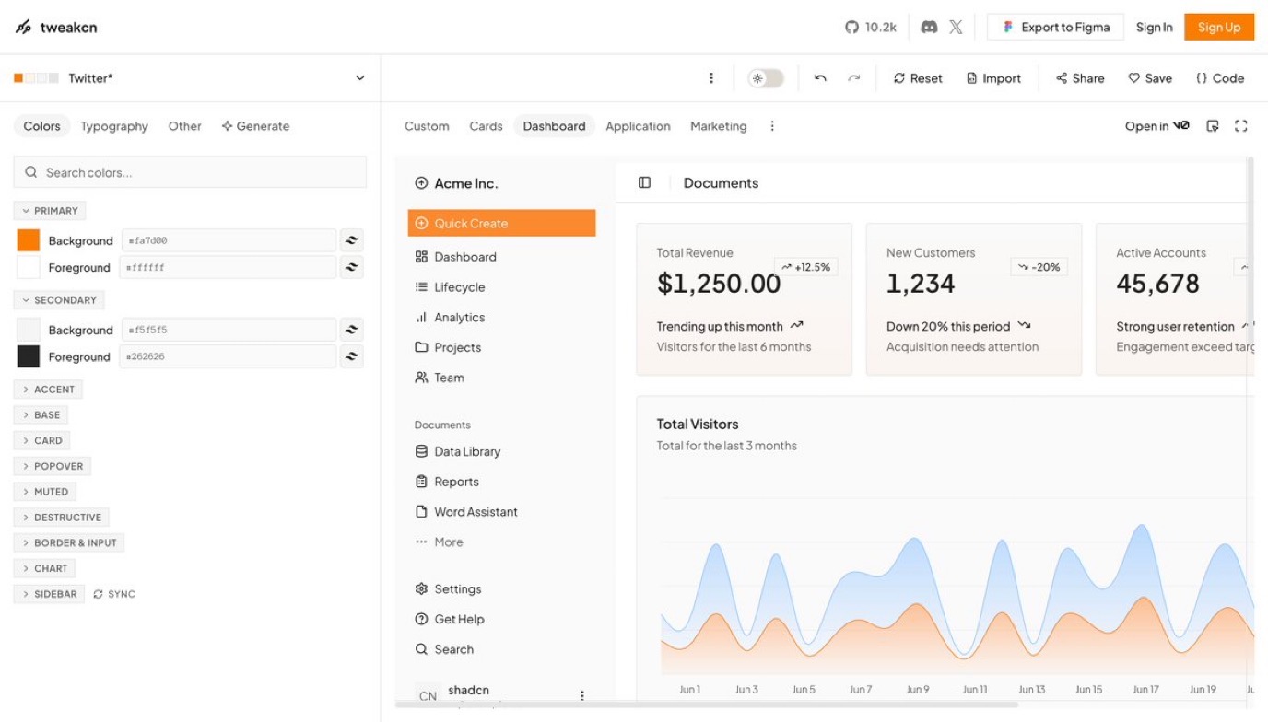Switch to the Typography tab

tap(114, 126)
